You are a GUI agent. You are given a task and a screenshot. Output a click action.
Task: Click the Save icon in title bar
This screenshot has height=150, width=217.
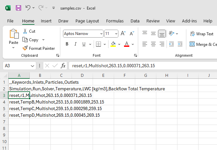pos(18,8)
